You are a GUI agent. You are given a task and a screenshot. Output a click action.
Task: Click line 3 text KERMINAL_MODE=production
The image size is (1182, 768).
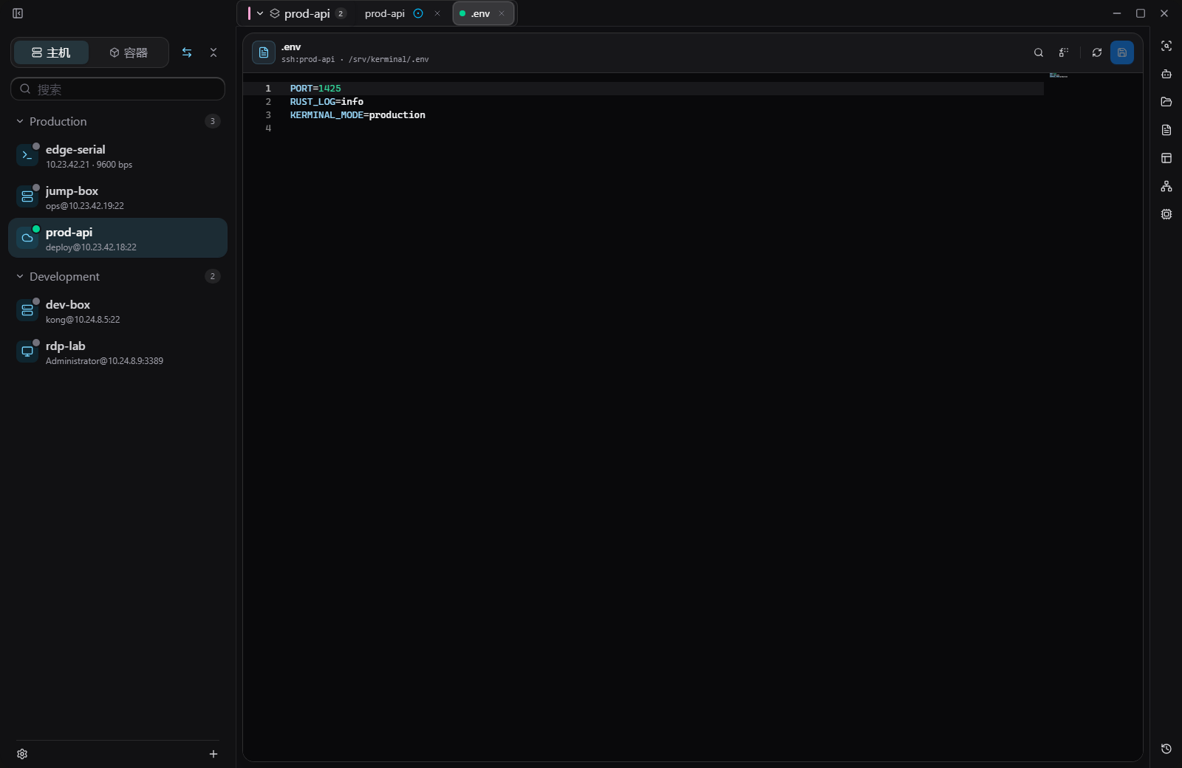[358, 115]
